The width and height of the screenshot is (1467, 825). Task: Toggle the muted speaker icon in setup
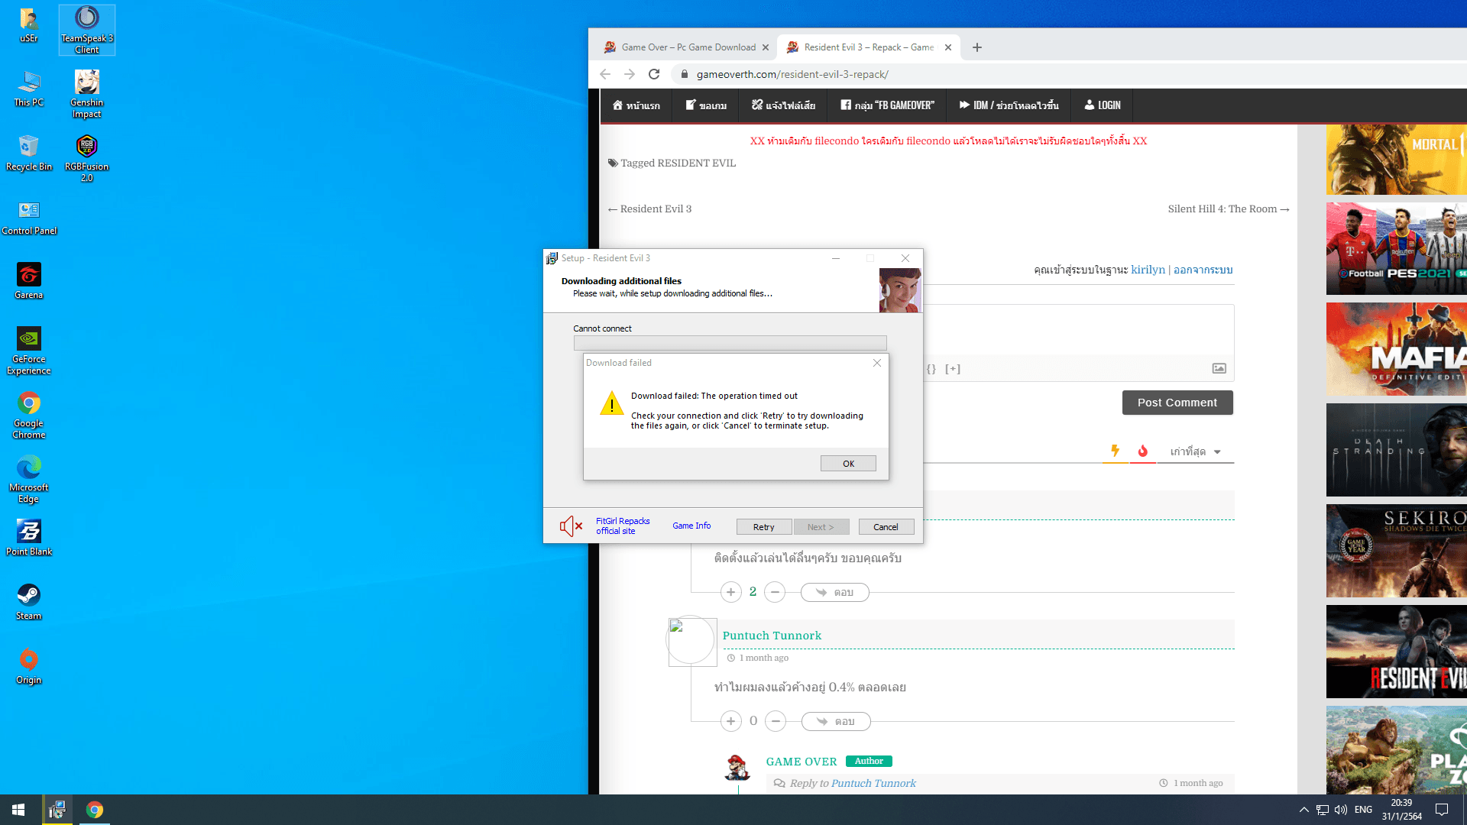570,526
